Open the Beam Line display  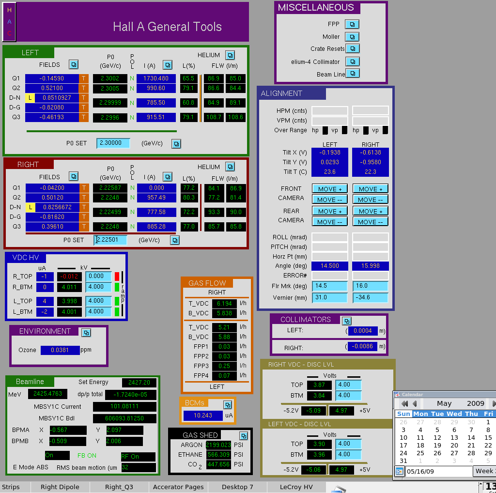(x=353, y=74)
